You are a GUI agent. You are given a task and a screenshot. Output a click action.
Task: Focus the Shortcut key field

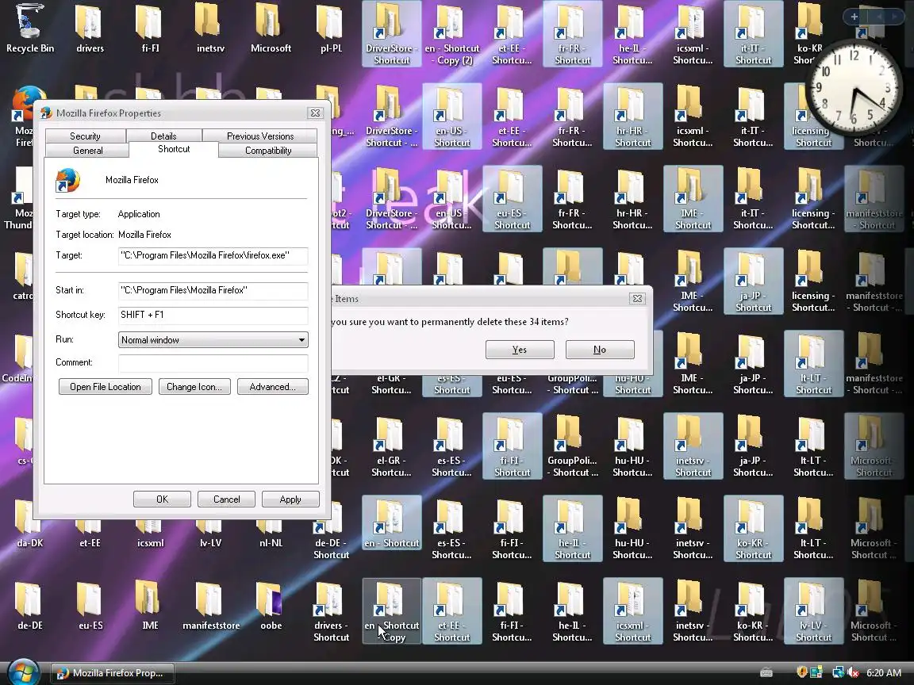(x=213, y=315)
